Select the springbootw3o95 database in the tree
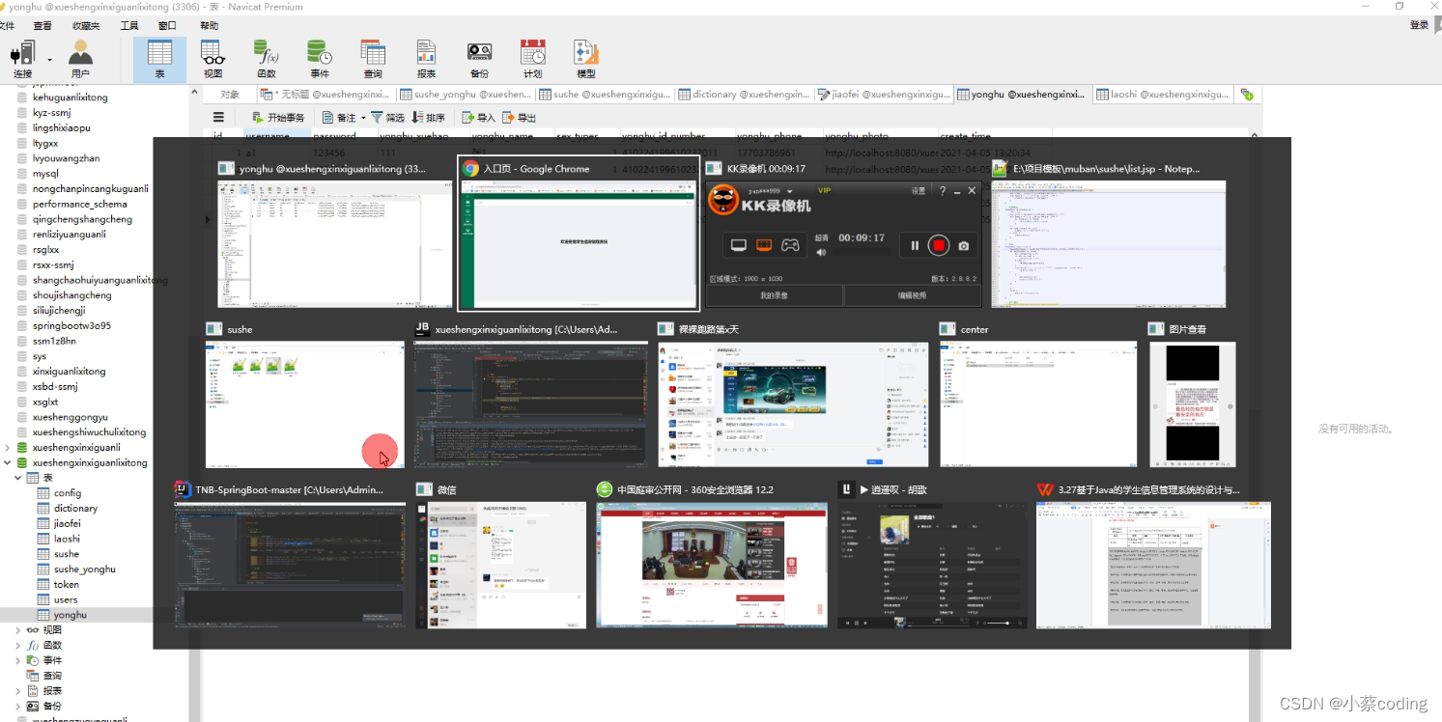The image size is (1442, 722). coord(71,325)
